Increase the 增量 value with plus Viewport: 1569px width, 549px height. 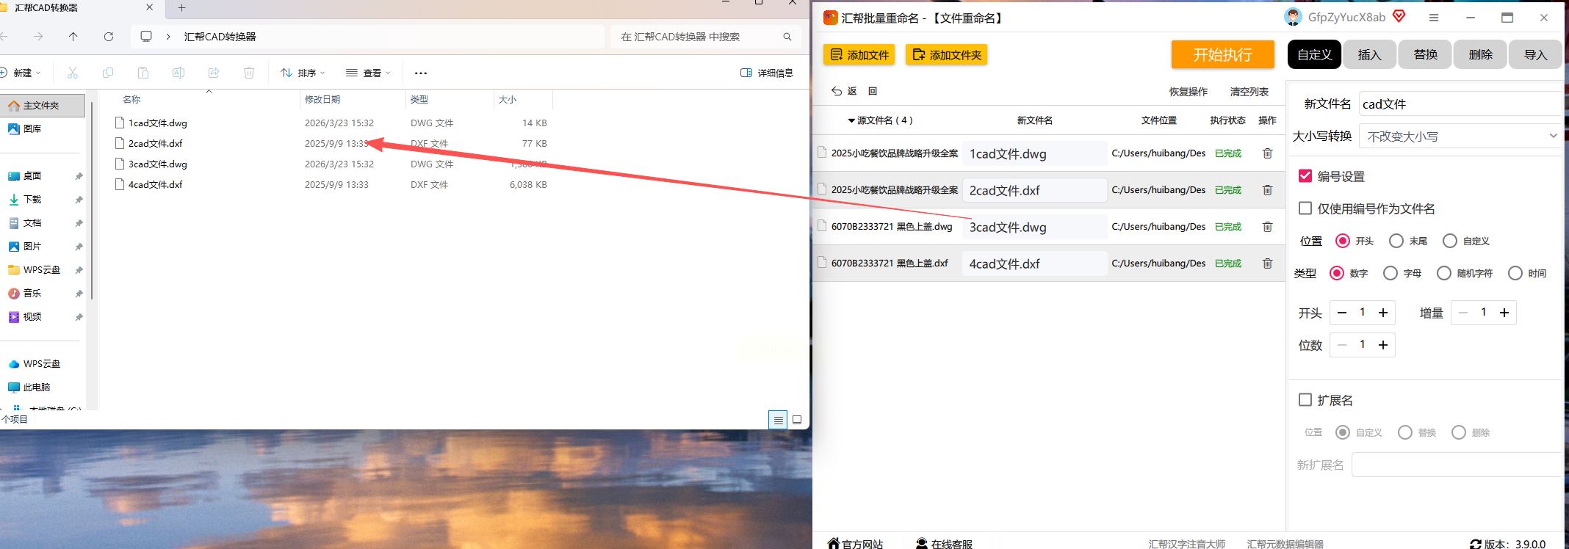pyautogui.click(x=1504, y=313)
